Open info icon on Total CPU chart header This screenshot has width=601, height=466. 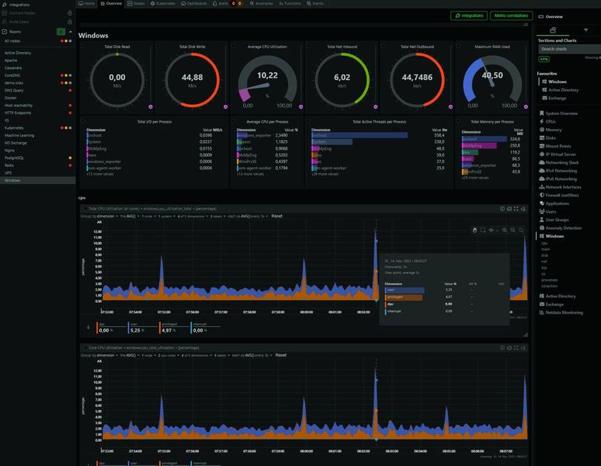(502, 209)
